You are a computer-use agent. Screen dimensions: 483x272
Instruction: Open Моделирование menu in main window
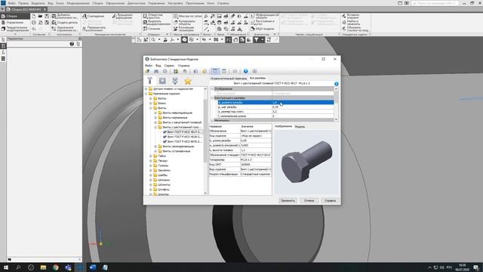(x=78, y=3)
